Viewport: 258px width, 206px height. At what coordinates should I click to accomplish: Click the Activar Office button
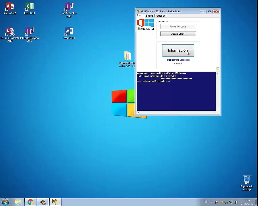click(x=178, y=34)
